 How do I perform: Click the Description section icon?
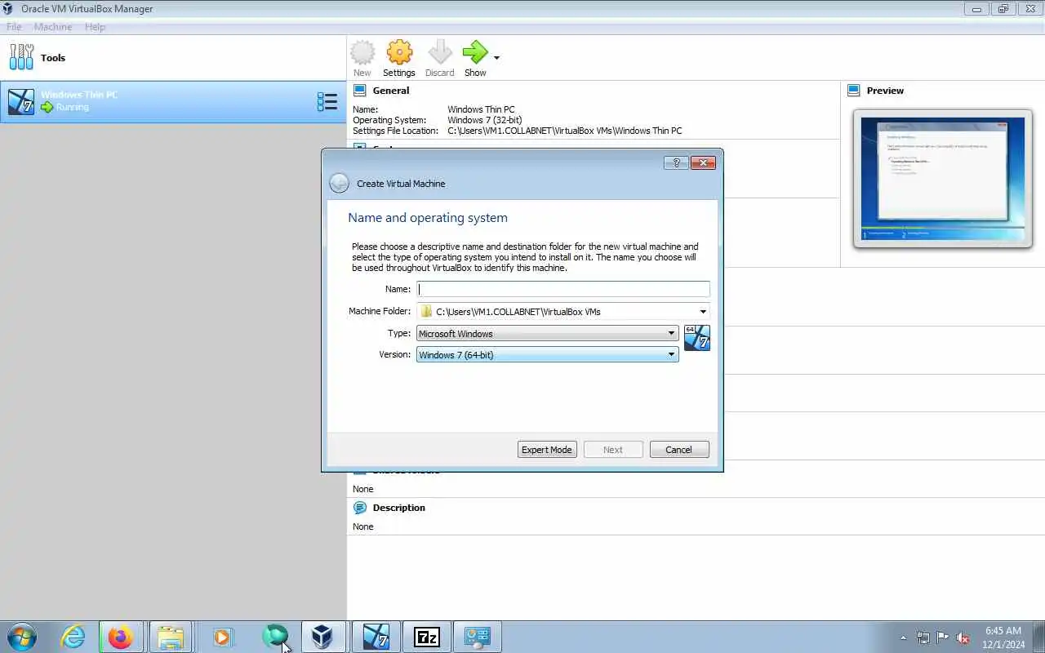tap(360, 508)
